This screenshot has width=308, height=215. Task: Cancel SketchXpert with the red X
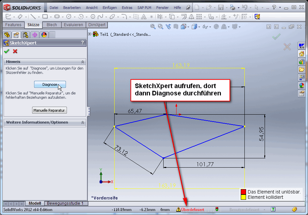15,51
